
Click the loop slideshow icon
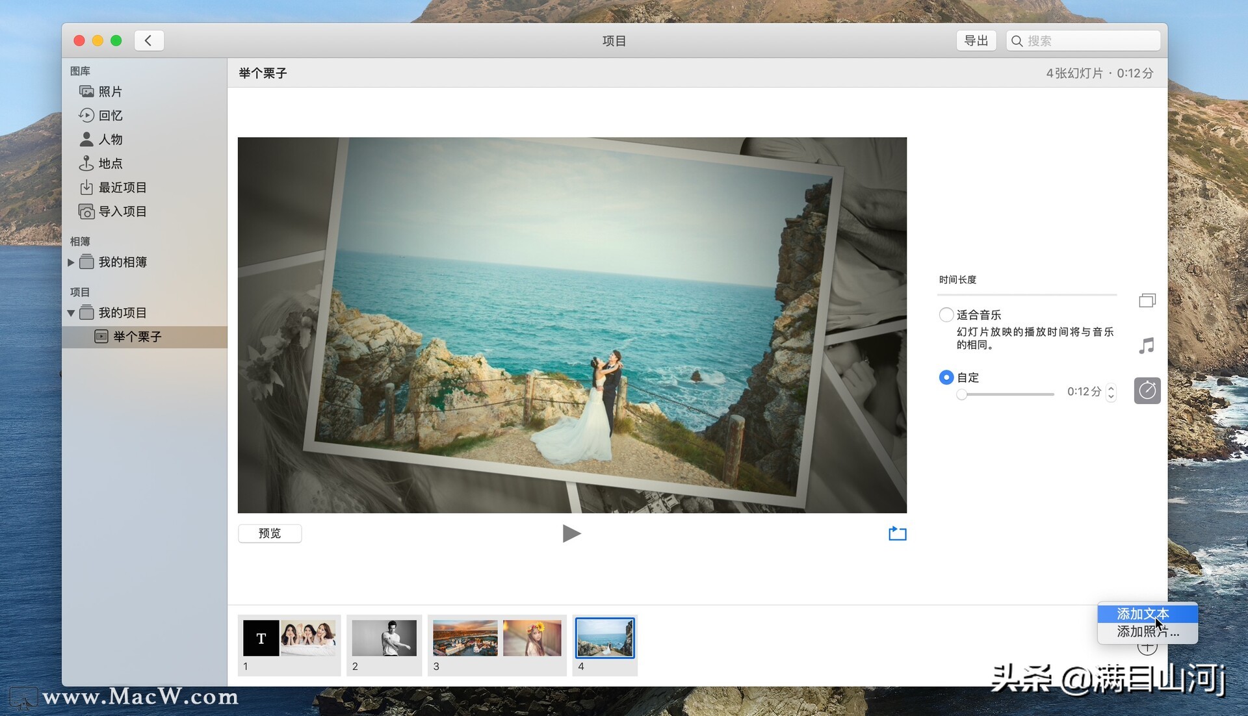[x=897, y=533]
